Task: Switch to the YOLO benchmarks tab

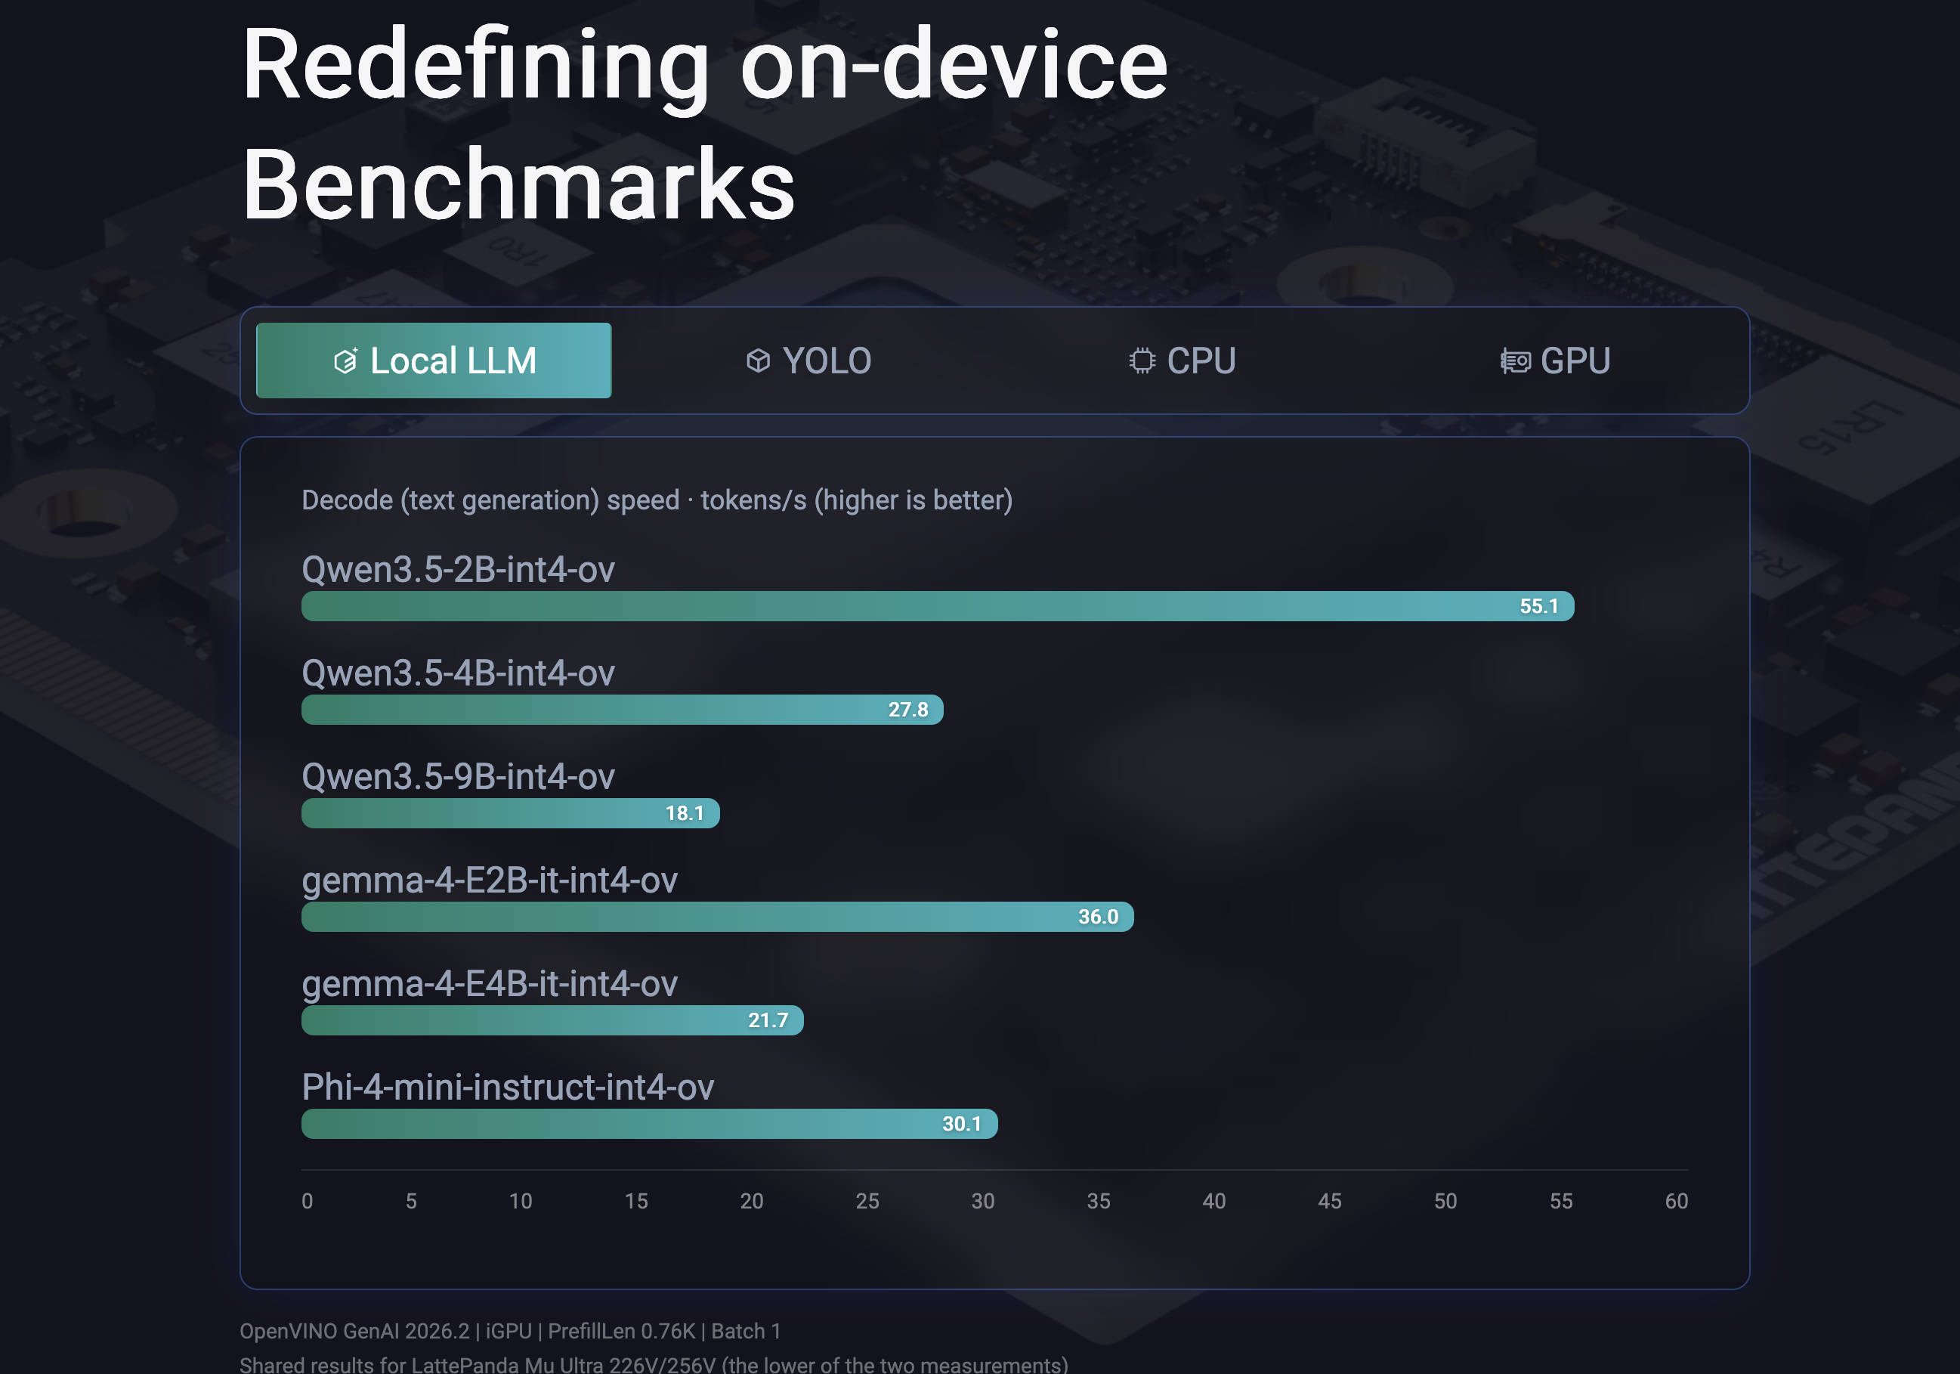Action: pyautogui.click(x=808, y=361)
